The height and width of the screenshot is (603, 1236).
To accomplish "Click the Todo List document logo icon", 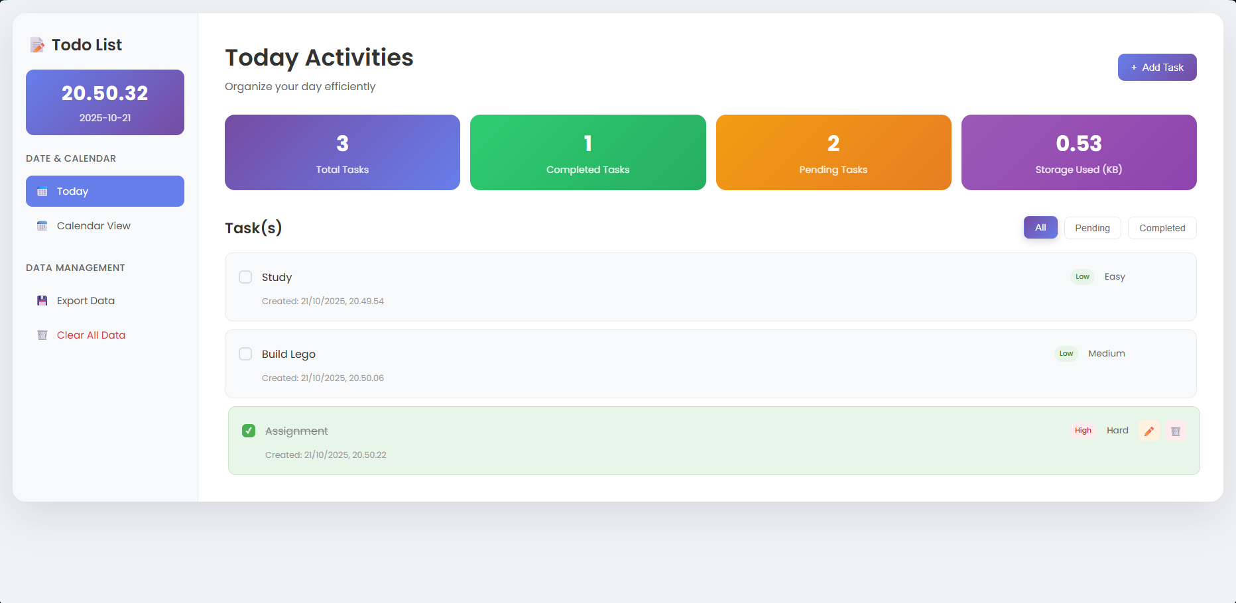I will (x=38, y=44).
